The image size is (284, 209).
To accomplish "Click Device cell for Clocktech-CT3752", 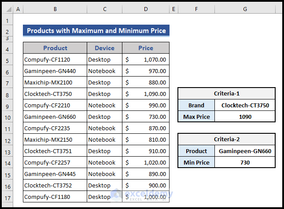I will pos(105,185).
